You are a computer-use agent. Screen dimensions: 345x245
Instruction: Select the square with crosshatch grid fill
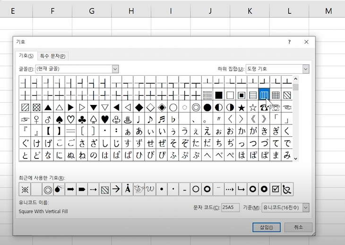click(x=276, y=96)
